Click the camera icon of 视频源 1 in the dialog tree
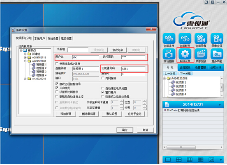 pos(33,64)
